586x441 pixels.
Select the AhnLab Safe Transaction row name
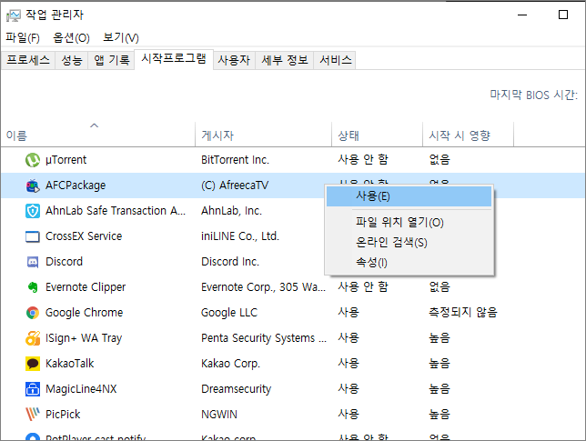pos(116,211)
